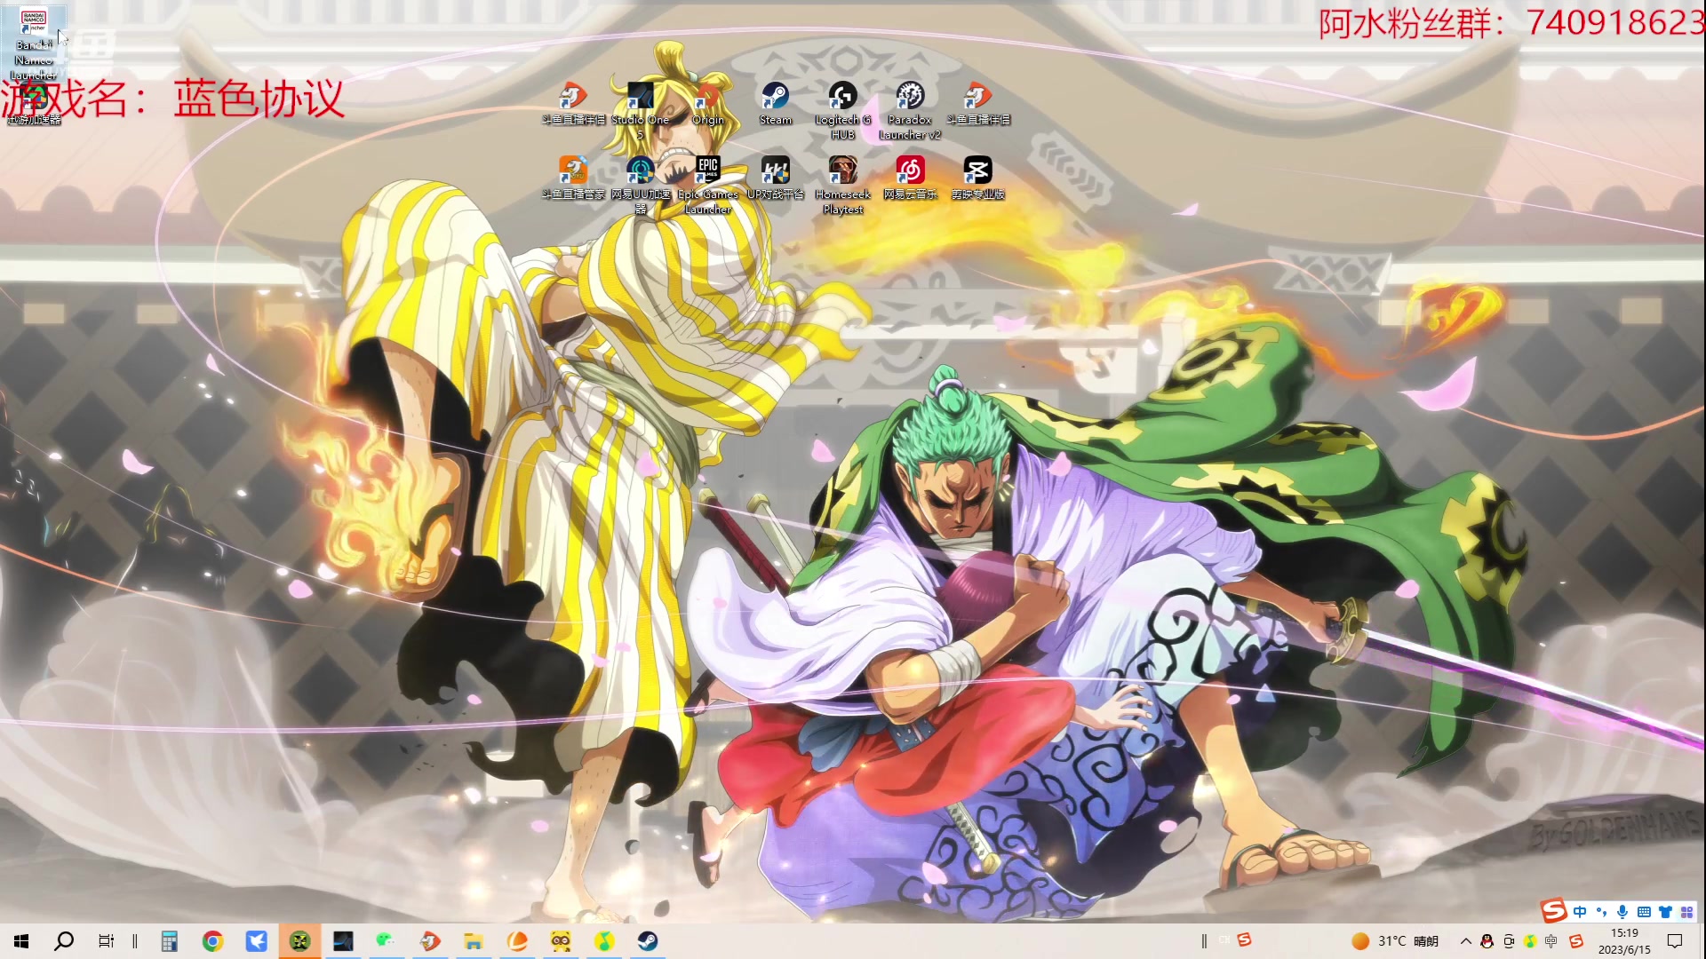Click the Sogou S logo on floating IME bar
This screenshot has height=959, width=1706.
(1553, 911)
